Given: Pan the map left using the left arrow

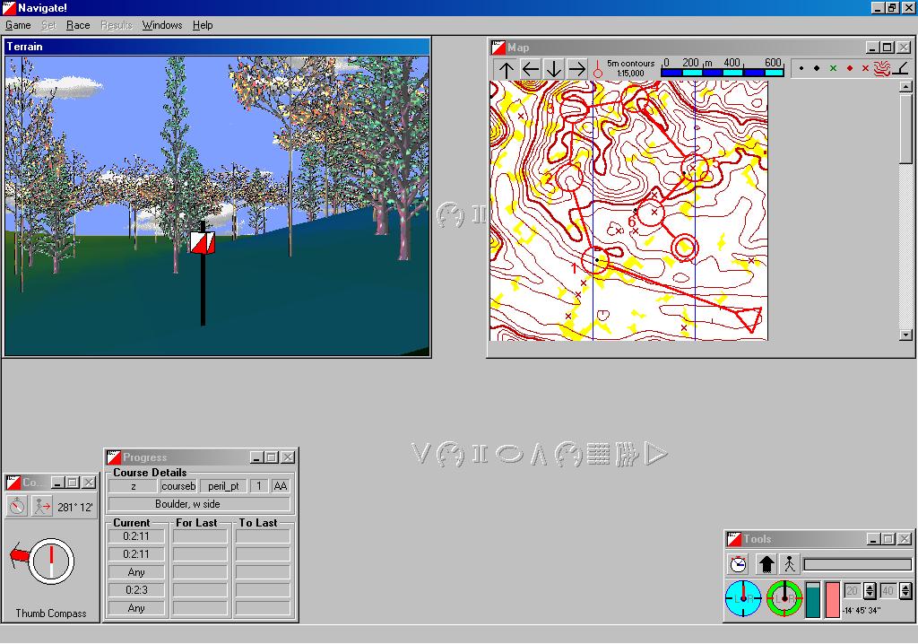Looking at the screenshot, I should pos(530,69).
